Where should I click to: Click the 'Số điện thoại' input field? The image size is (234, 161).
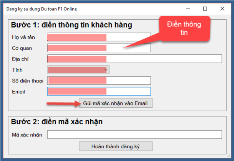tap(98, 80)
